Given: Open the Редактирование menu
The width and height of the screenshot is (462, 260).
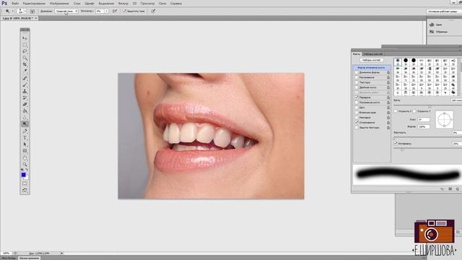Looking at the screenshot, I should tap(34, 4).
